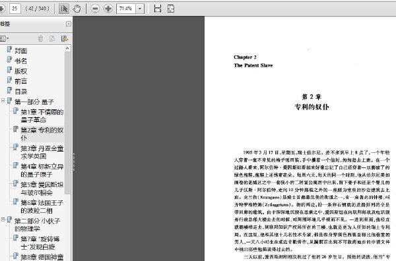
Task: Click the new bookmark icon
Action: click(x=52, y=39)
